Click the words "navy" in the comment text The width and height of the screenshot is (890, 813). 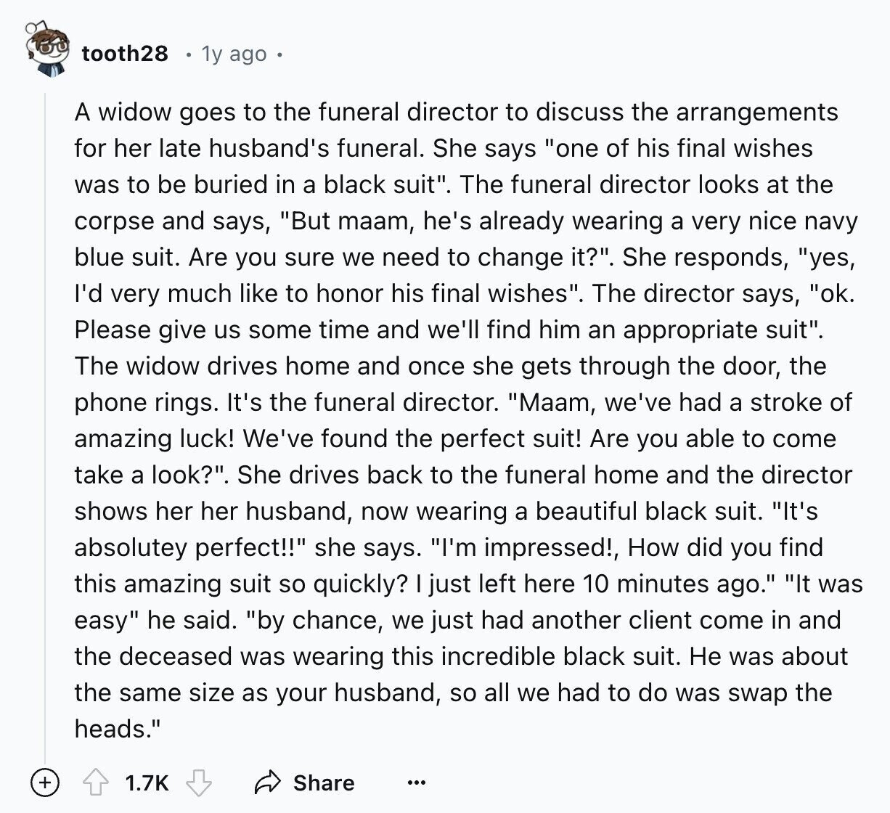(x=827, y=221)
